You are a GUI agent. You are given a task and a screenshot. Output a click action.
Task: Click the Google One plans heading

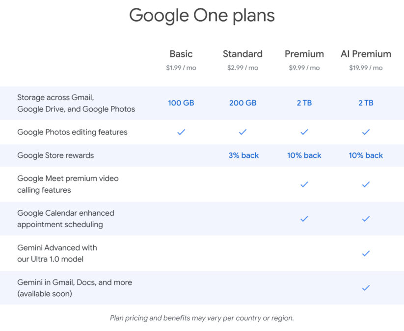pos(202,16)
